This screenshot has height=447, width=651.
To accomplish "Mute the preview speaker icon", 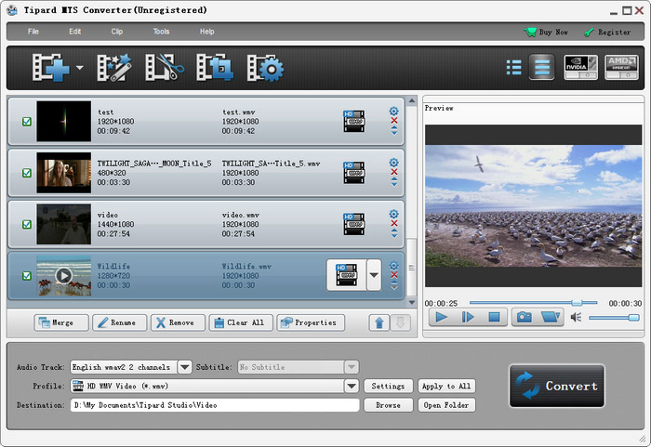I will click(576, 318).
